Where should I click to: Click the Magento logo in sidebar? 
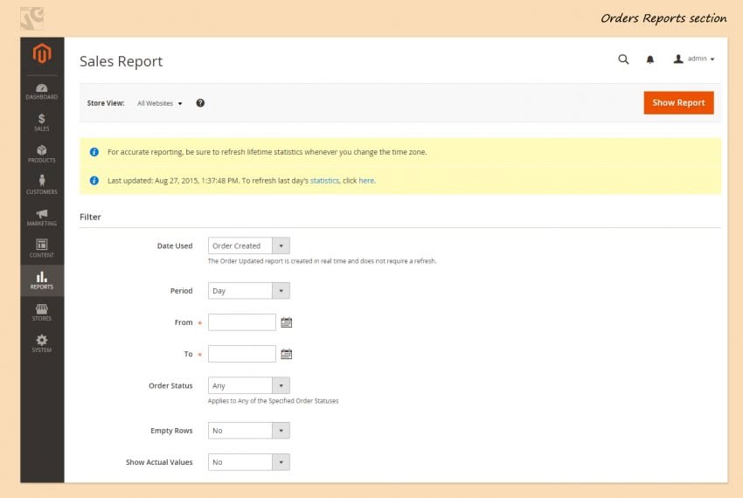click(x=42, y=53)
